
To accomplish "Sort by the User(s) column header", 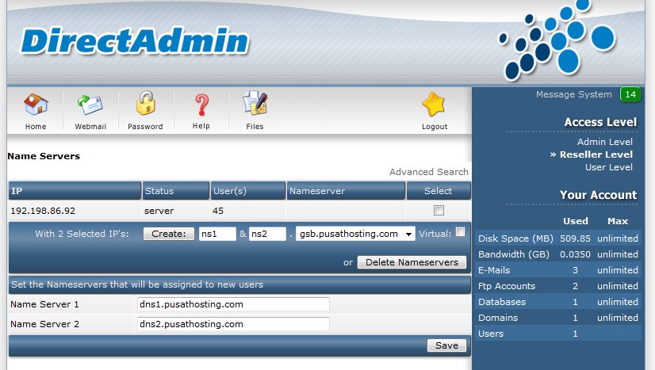I will (x=248, y=191).
